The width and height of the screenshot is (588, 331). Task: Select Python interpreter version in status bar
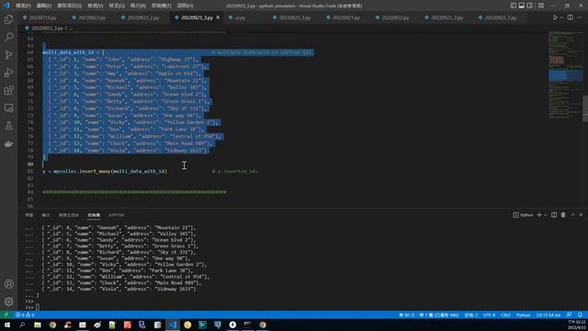tap(548, 314)
